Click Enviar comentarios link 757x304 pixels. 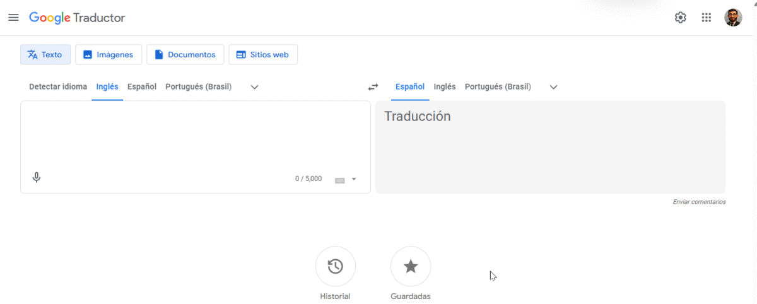[699, 202]
